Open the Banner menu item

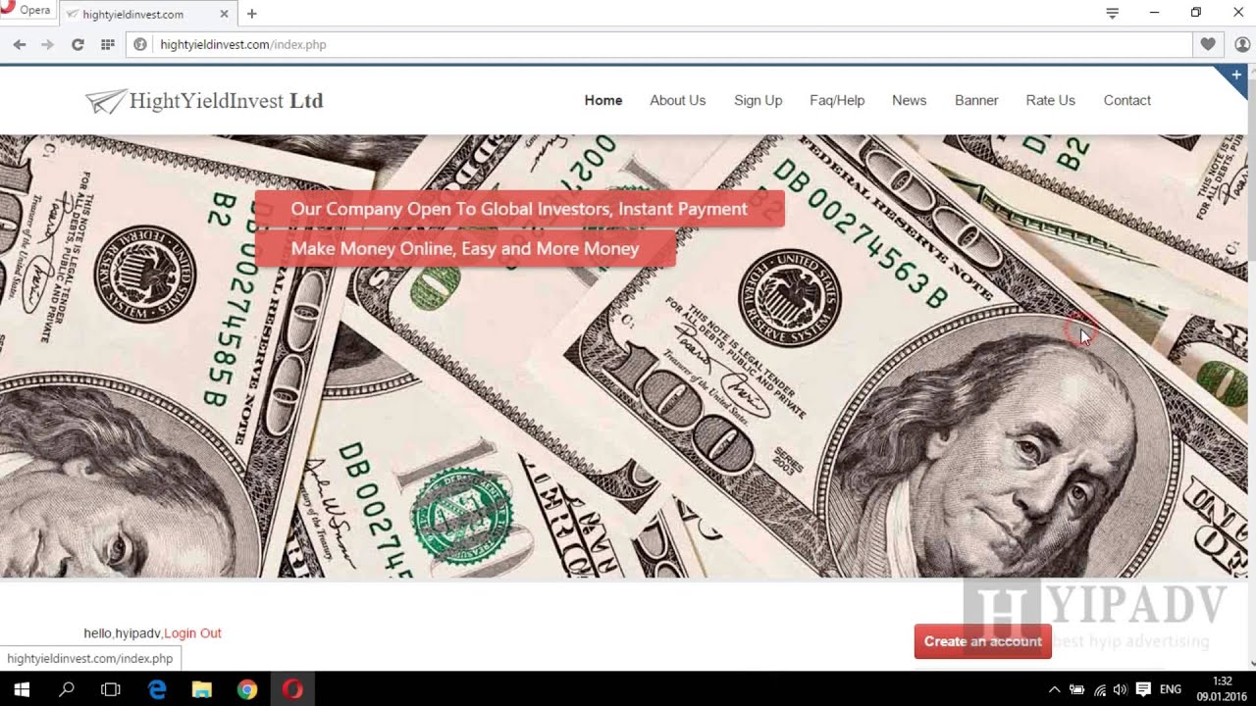976,100
